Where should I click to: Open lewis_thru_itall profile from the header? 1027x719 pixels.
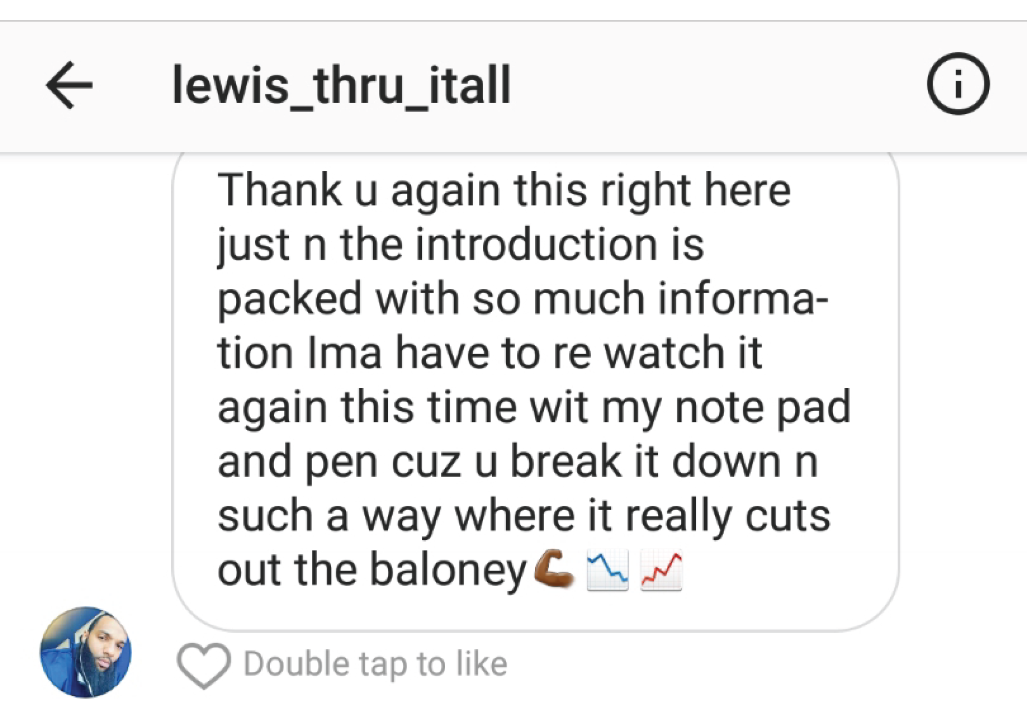(x=341, y=85)
